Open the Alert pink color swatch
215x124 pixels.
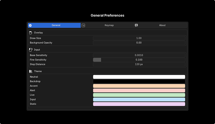click(139, 90)
